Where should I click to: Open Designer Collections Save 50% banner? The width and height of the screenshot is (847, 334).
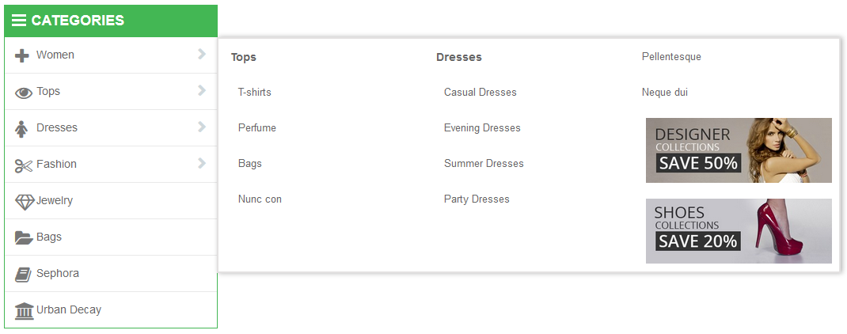click(739, 150)
